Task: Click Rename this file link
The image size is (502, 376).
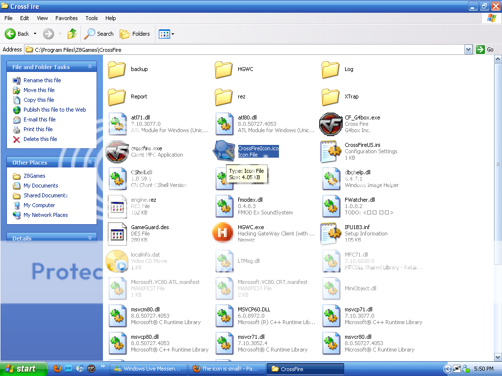Action: [x=42, y=80]
